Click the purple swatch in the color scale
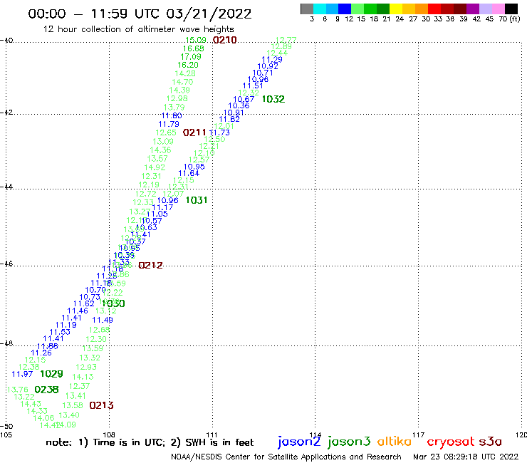Viewport: 527px width, 463px height. click(x=473, y=9)
